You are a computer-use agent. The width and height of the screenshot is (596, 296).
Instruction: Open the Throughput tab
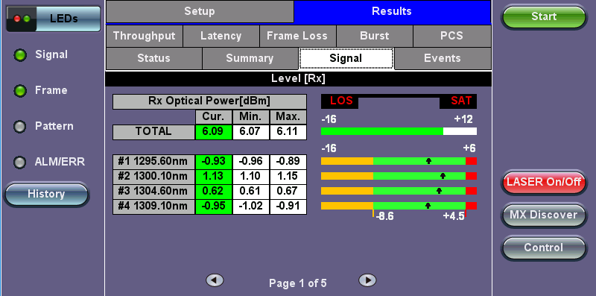(x=144, y=36)
